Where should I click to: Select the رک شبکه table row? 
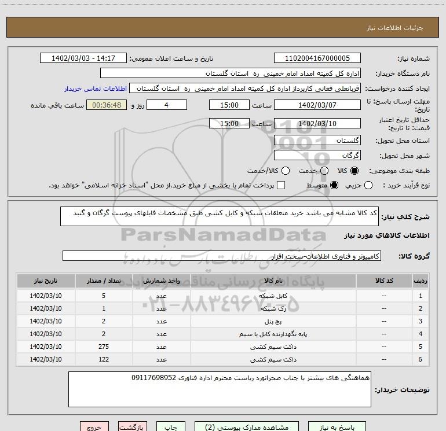point(223,308)
